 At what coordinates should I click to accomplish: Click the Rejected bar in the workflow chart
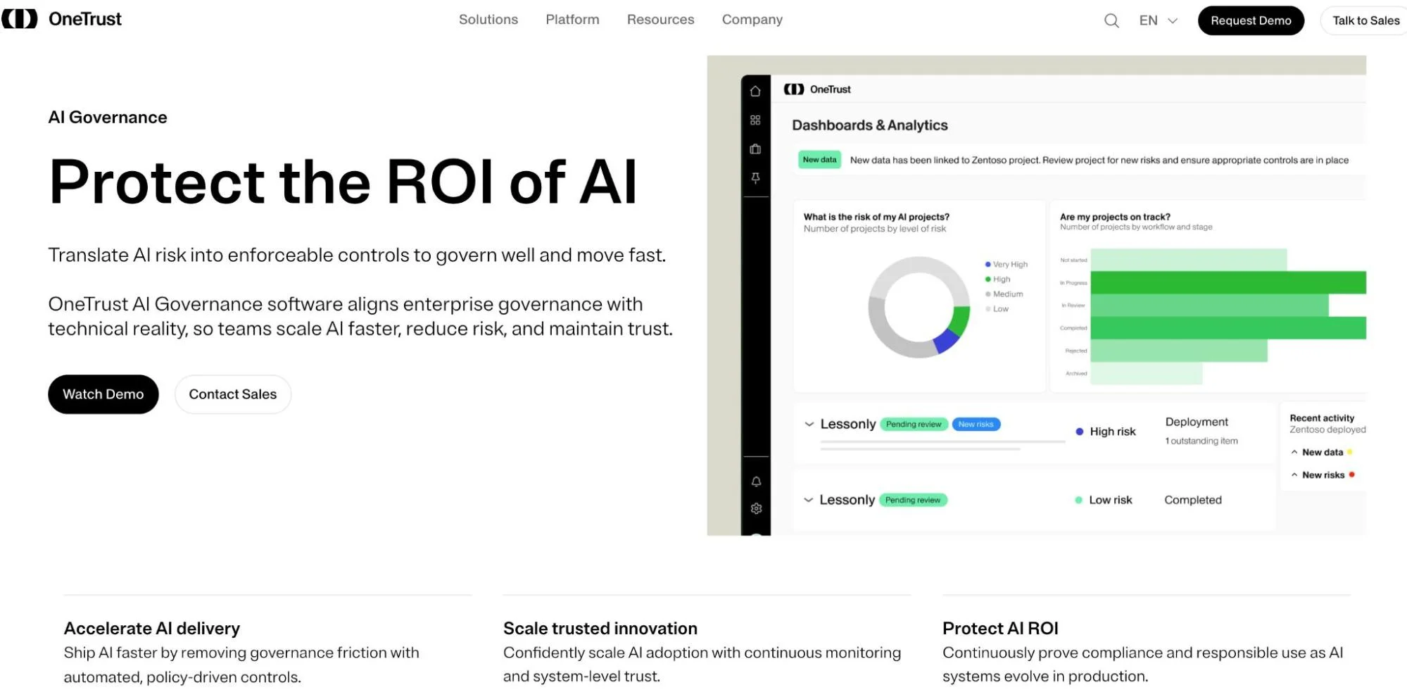tap(1179, 351)
